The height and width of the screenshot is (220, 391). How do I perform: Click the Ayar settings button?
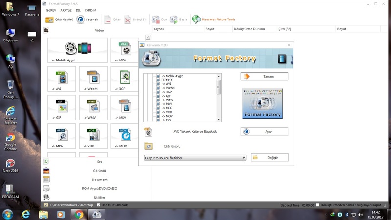click(264, 132)
